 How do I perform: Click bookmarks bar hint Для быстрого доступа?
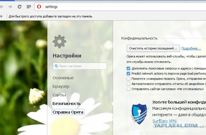click(51, 16)
